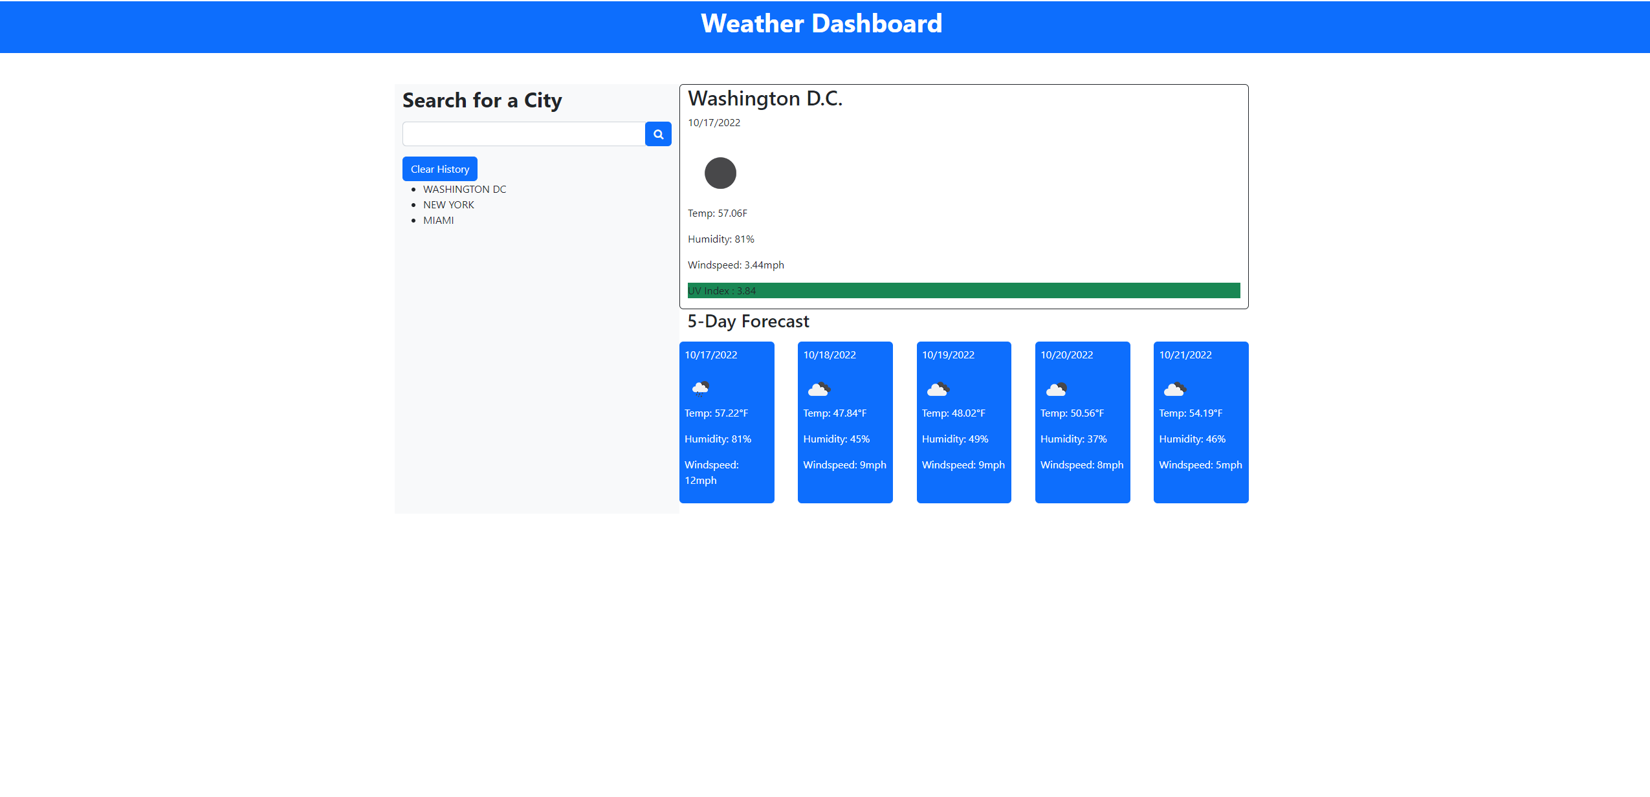Select the cloud icon on 10/17/2022 forecast card
Viewport: 1650px width, 797px height.
click(699, 388)
